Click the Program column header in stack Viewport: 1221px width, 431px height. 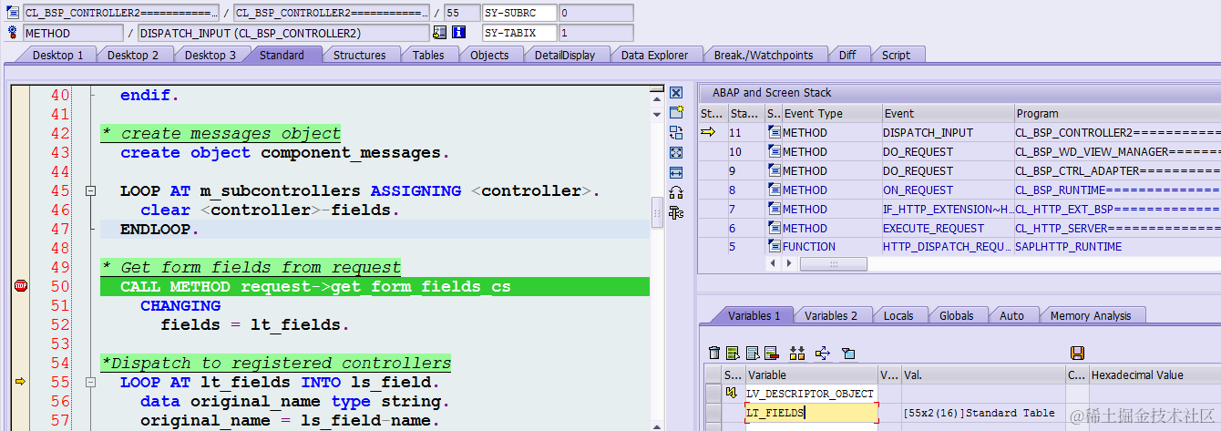[x=1117, y=114]
